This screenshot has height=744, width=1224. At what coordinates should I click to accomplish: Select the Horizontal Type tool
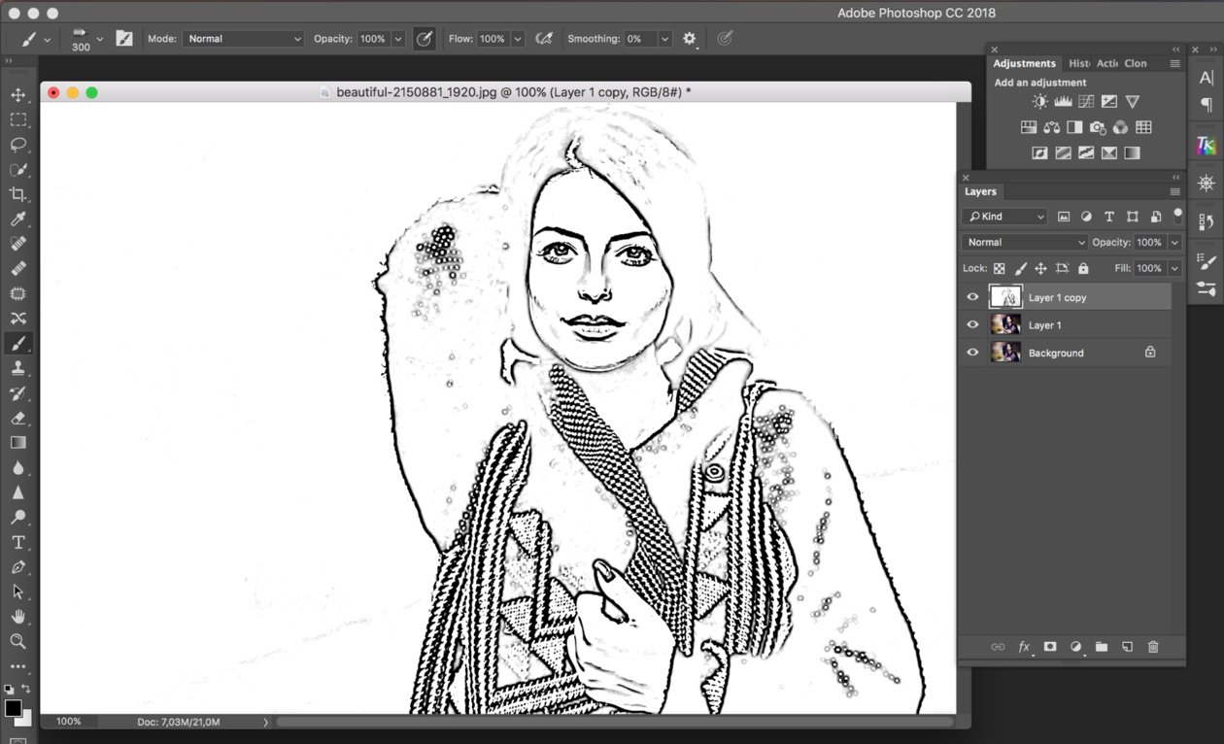pyautogui.click(x=17, y=542)
